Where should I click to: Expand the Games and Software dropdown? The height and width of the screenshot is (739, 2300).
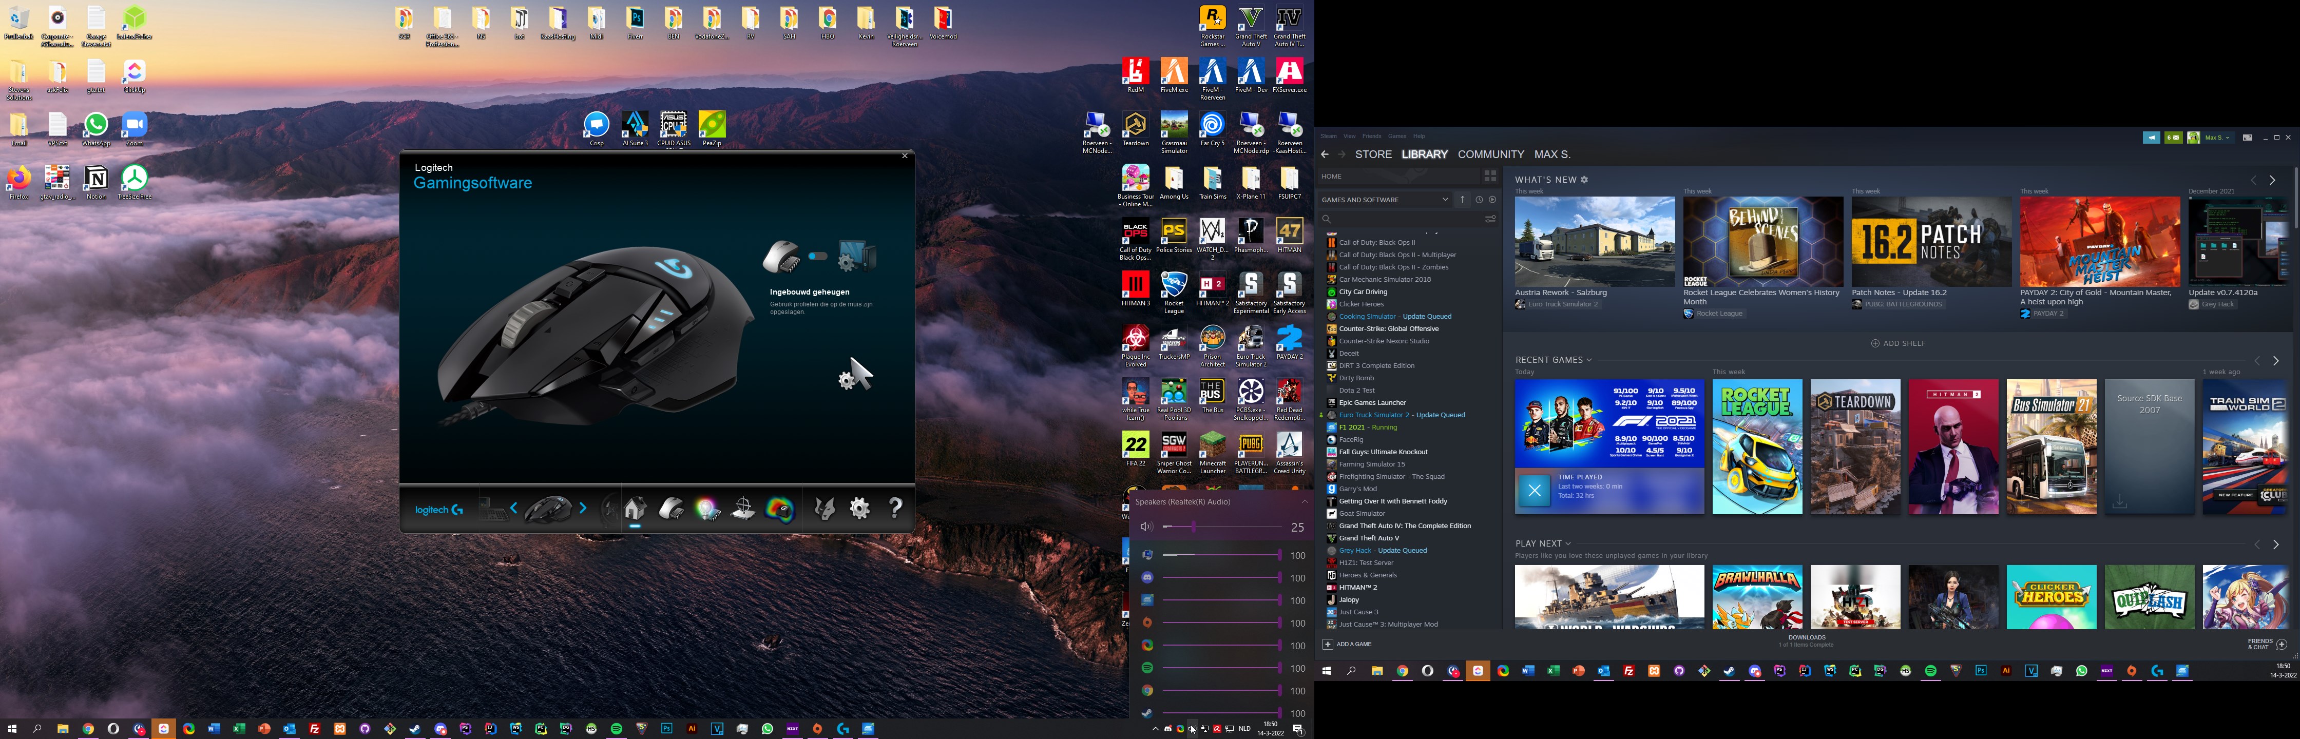point(1445,200)
